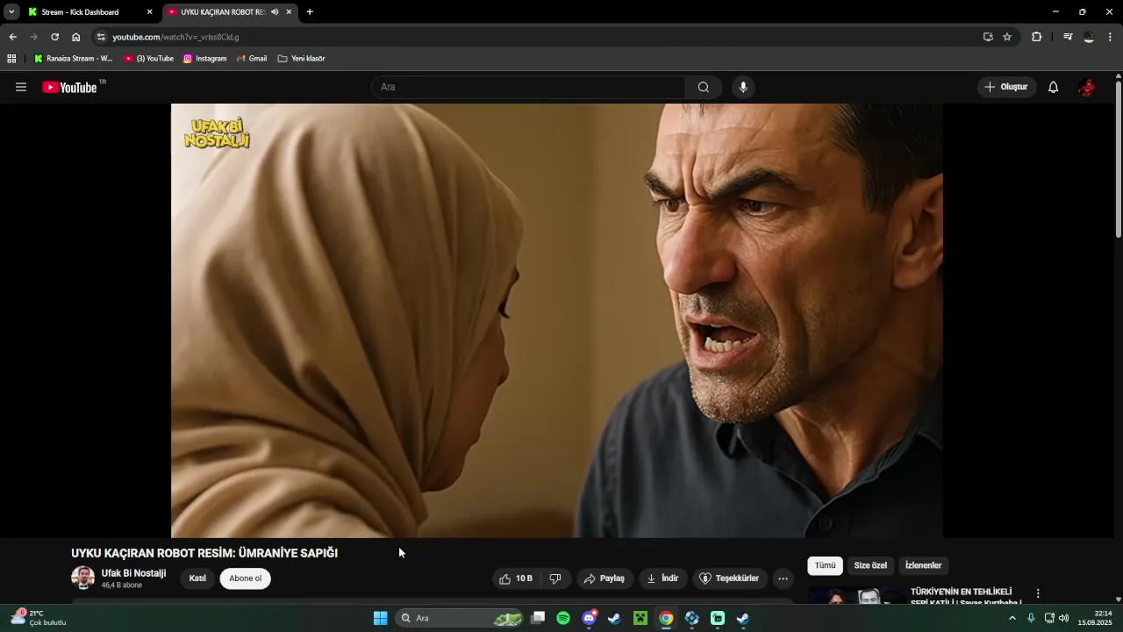Open the Ufak Bi Nostalji channel name
This screenshot has height=632, width=1123.
tap(133, 573)
